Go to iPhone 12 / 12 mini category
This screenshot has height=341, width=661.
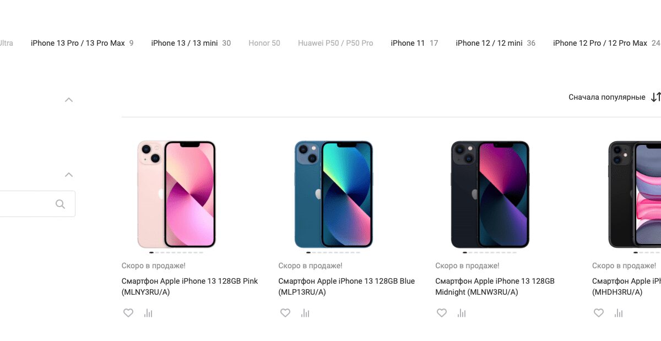(x=489, y=43)
